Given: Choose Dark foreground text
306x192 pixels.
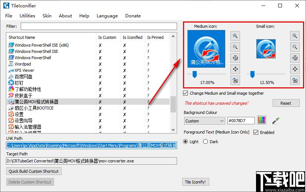Looking at the screenshot, I should (x=205, y=142).
